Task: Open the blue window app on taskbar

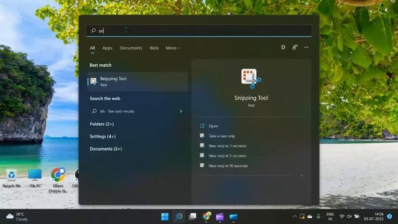Action: point(234,217)
